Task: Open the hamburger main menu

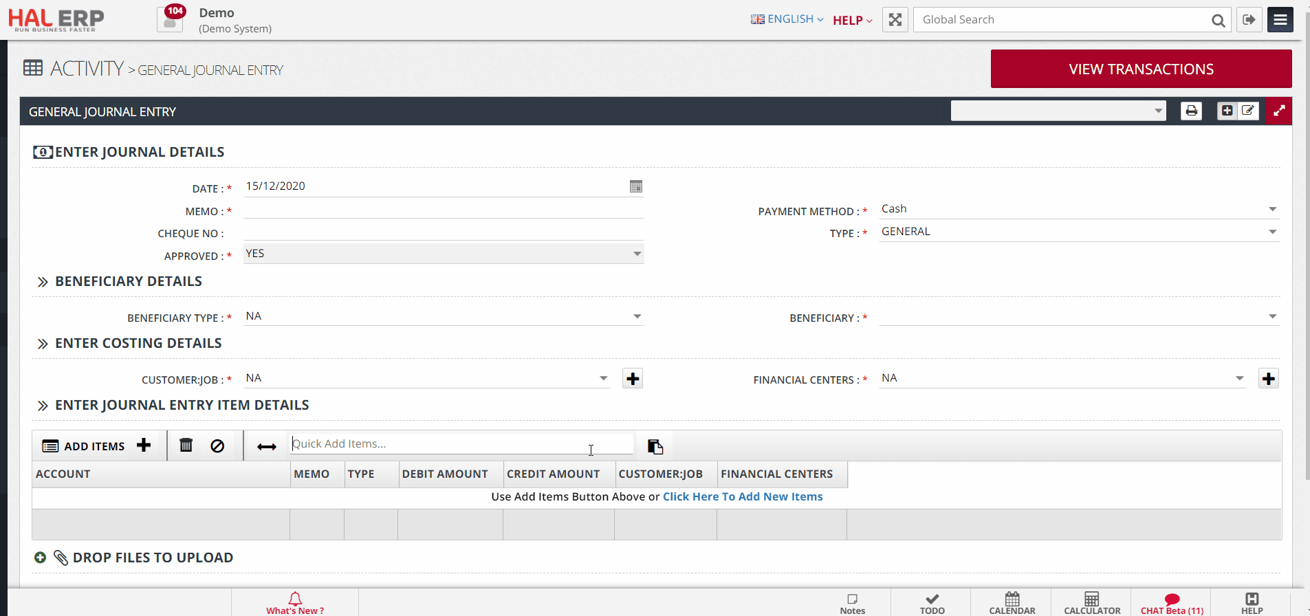Action: 1280,20
